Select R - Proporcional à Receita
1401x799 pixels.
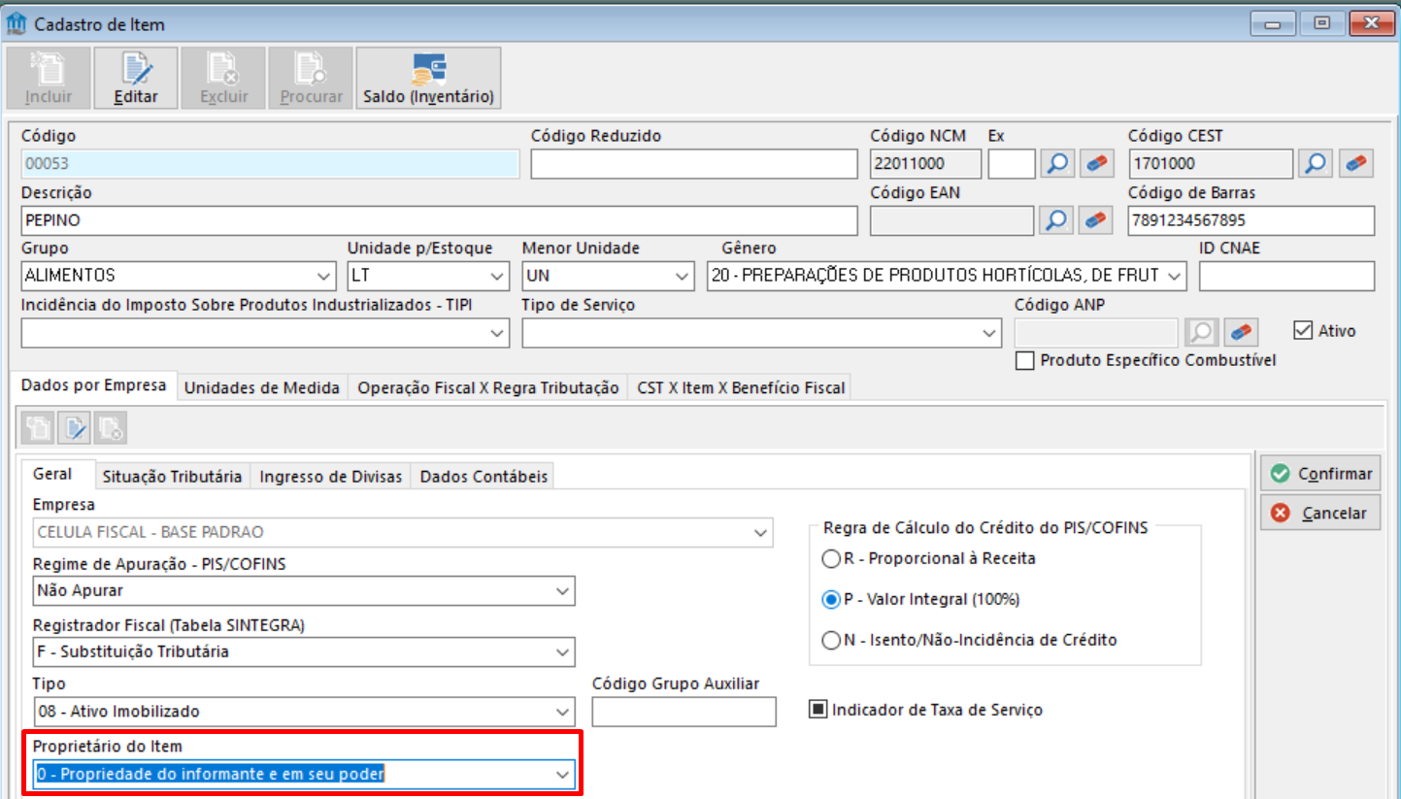(x=831, y=558)
